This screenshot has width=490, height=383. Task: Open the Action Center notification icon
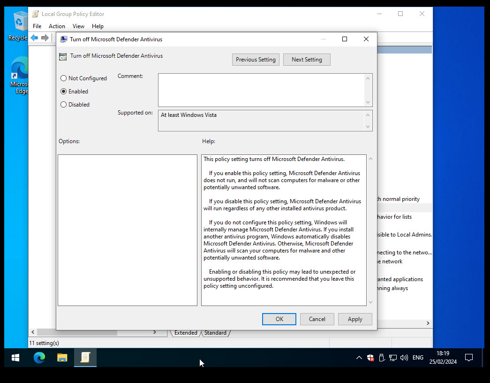469,357
